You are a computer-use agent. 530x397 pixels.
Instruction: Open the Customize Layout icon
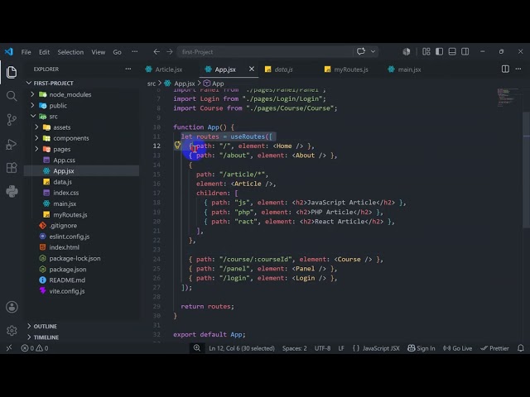(426, 51)
